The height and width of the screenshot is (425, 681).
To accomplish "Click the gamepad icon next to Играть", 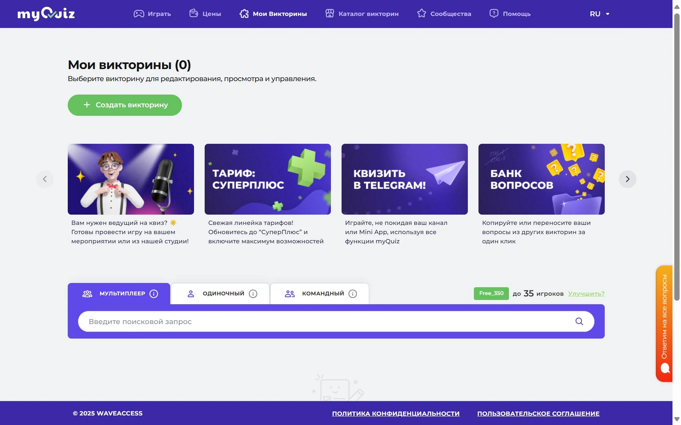I will point(139,14).
